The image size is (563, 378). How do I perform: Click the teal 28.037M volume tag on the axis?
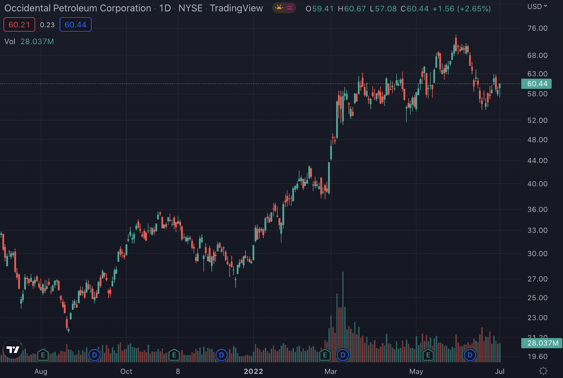pos(542,343)
